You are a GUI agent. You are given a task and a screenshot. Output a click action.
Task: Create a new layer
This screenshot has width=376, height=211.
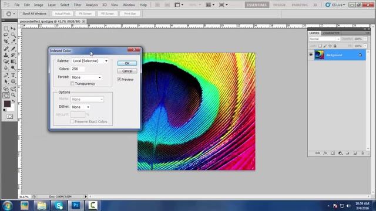coord(355,153)
